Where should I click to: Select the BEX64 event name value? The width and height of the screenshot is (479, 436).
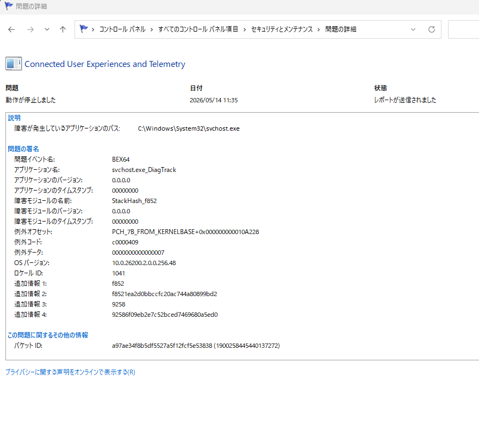pos(121,159)
